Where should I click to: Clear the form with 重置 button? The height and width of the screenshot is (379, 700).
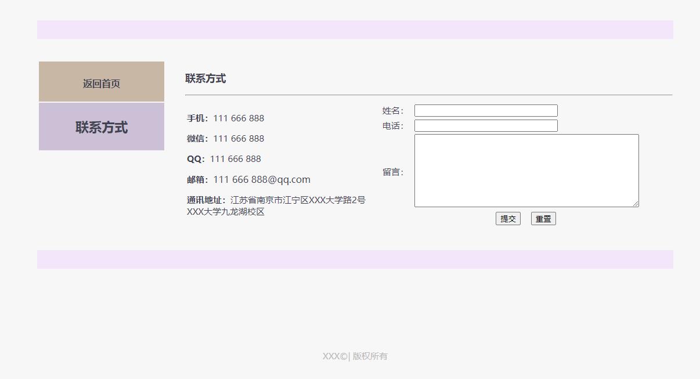click(543, 219)
